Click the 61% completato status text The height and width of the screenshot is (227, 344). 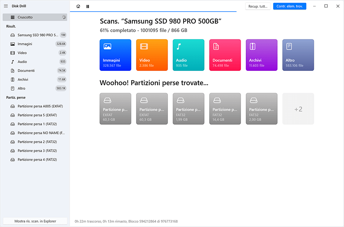143,30
